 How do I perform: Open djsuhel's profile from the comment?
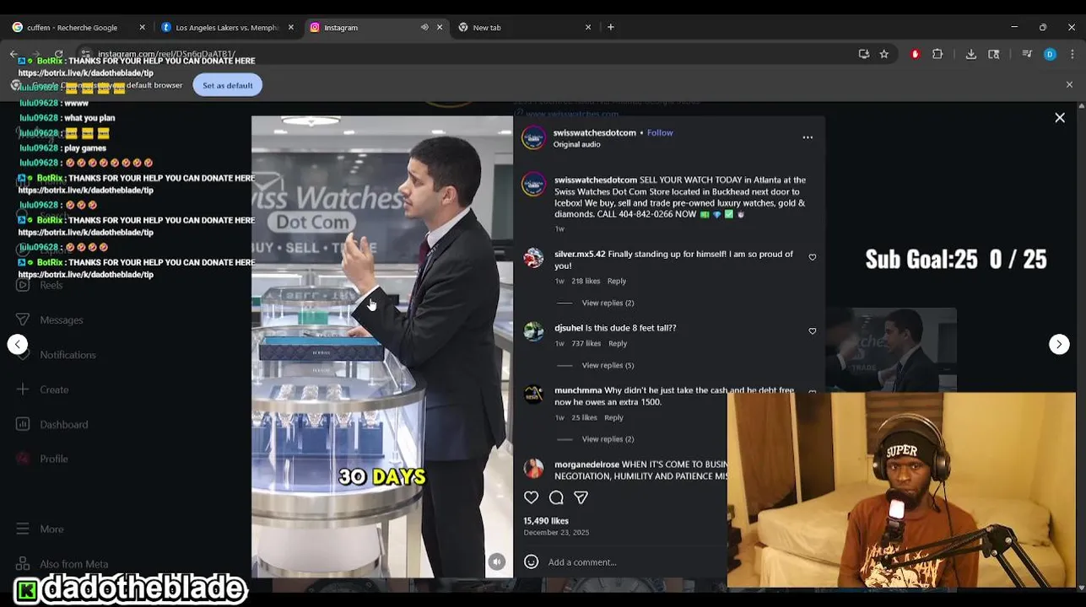click(569, 328)
